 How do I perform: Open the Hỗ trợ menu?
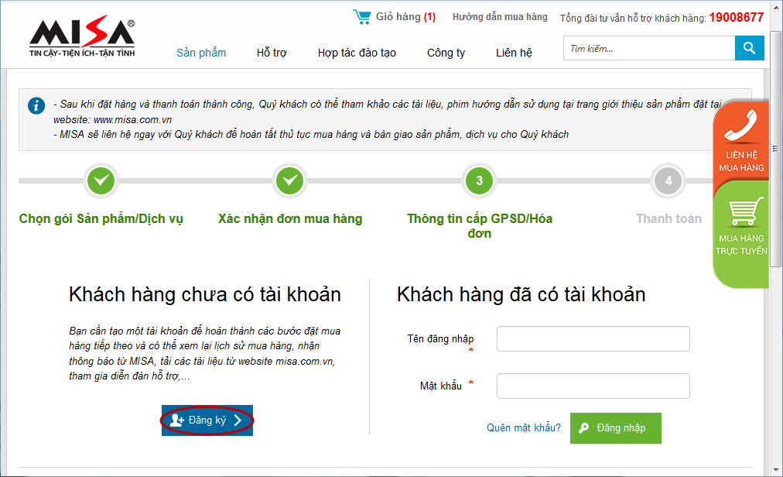(x=272, y=53)
